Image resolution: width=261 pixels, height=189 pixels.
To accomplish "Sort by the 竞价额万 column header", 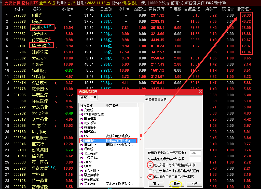I will 156,9.
